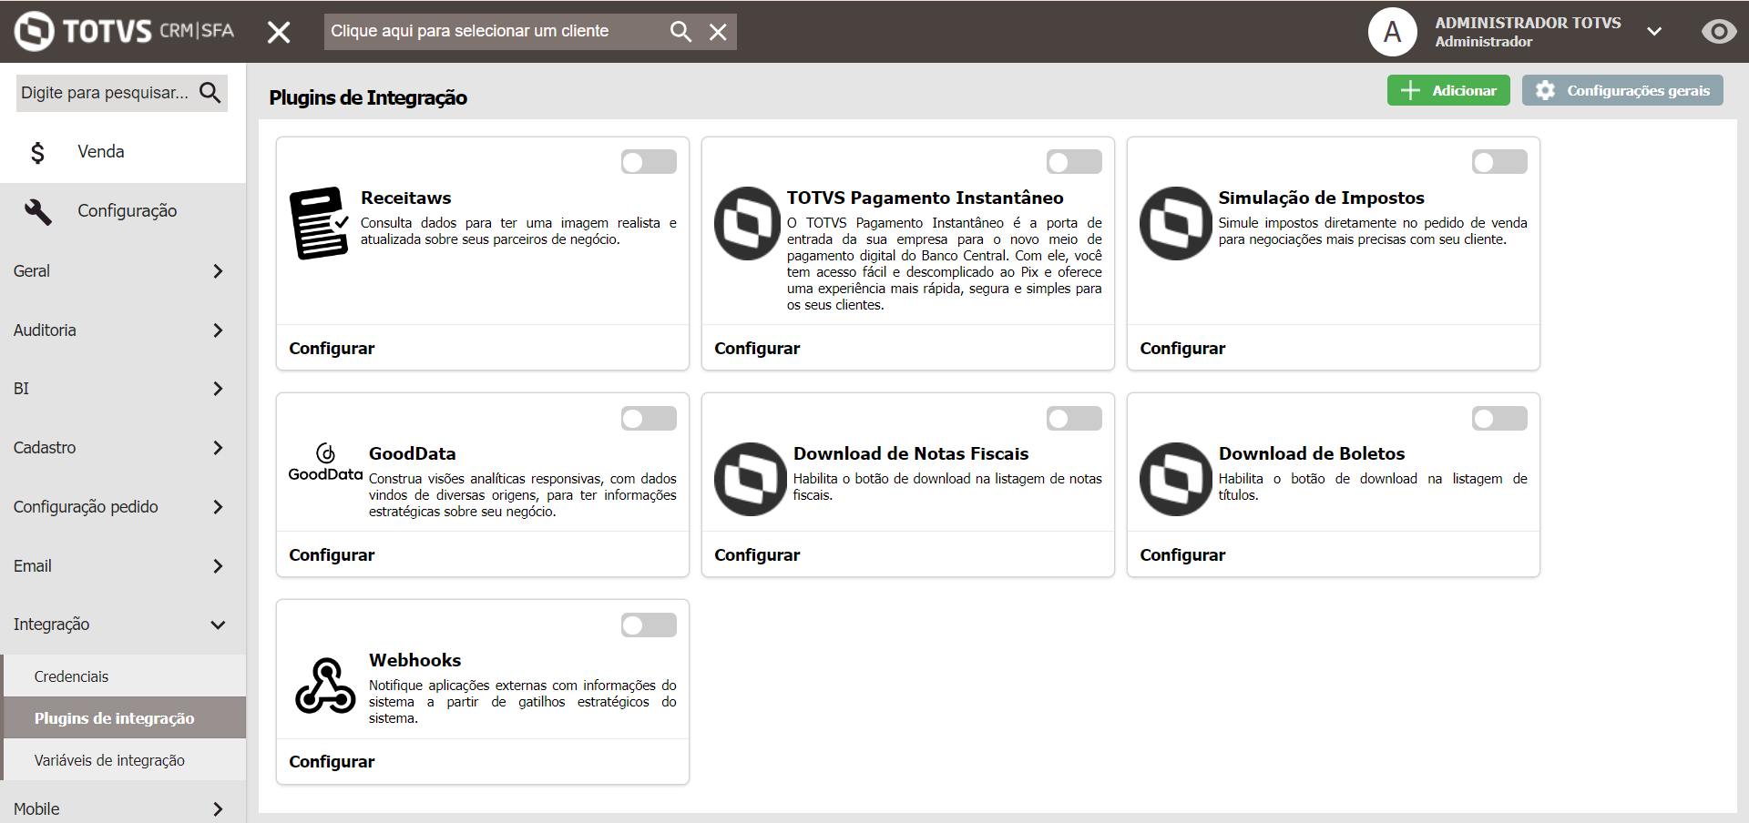This screenshot has height=823, width=1749.
Task: Click the ADMINISTRADOR TOTVS user name
Action: tap(1528, 23)
